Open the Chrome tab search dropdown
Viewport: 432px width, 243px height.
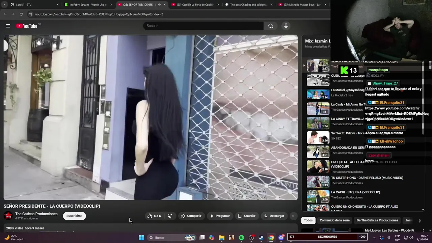[x=4, y=5]
